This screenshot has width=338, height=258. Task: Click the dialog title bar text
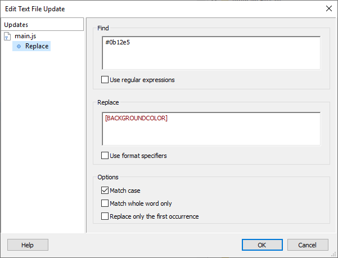click(35, 9)
